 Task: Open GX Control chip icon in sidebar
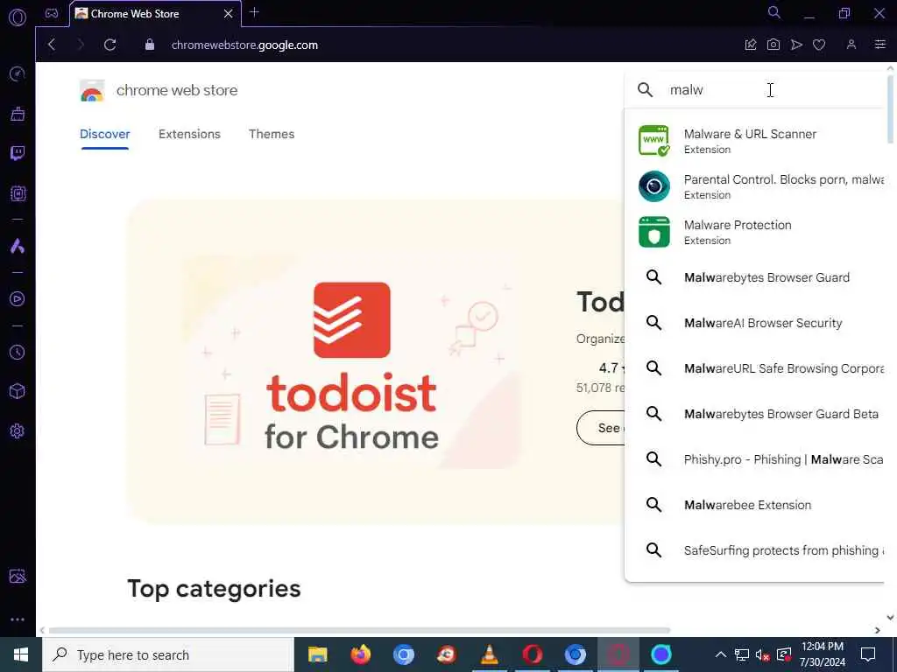18,193
